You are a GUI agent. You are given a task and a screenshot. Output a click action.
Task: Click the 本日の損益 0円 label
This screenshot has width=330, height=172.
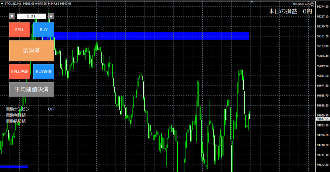pyautogui.click(x=290, y=11)
